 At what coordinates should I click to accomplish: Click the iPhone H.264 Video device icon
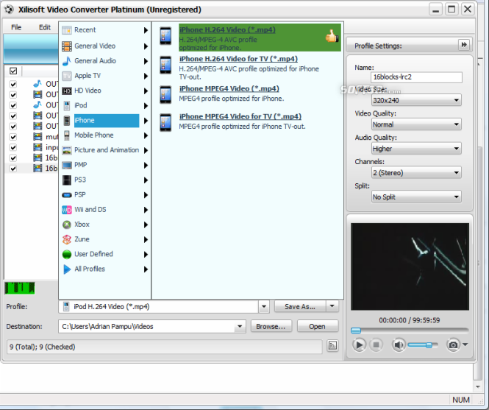(165, 36)
